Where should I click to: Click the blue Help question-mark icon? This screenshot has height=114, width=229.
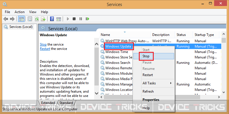(52, 19)
